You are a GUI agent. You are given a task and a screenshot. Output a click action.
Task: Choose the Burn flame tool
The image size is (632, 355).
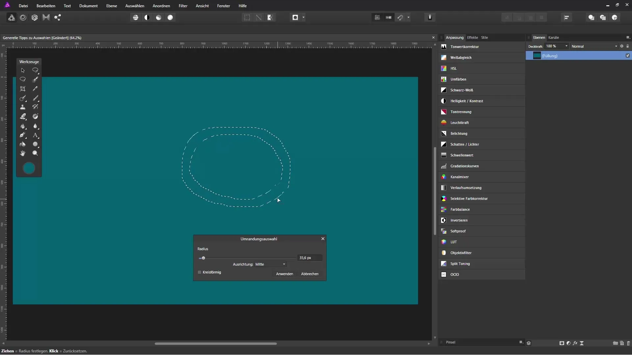(x=23, y=126)
